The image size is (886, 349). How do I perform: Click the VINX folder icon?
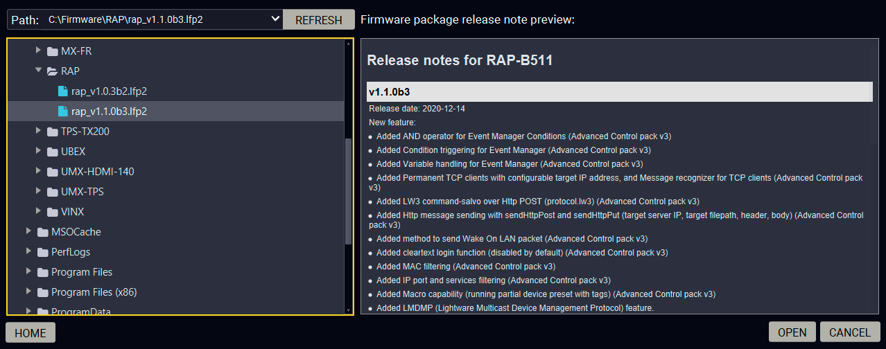click(52, 212)
